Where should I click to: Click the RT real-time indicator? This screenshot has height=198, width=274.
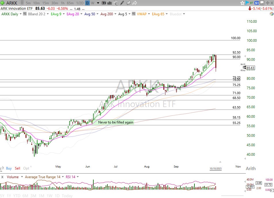point(252,3)
